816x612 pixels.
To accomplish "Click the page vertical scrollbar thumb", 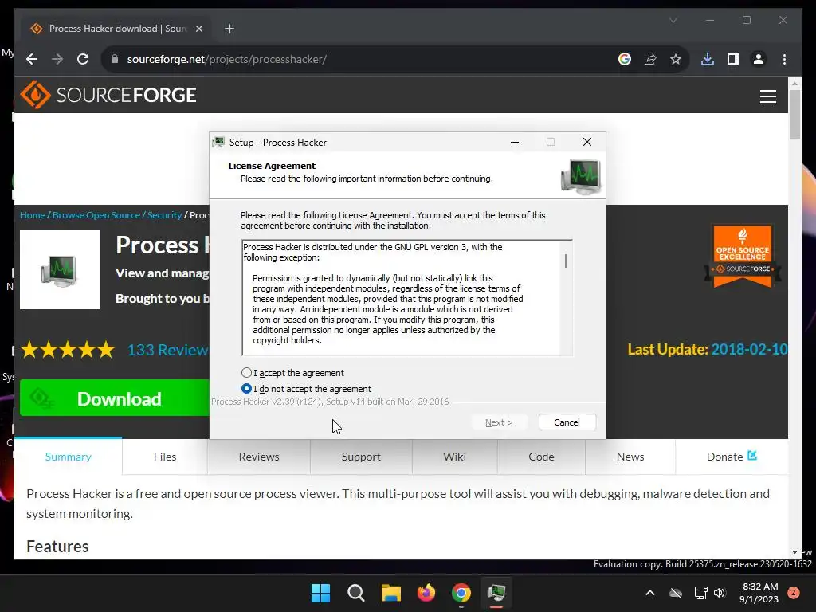I will tap(794, 115).
